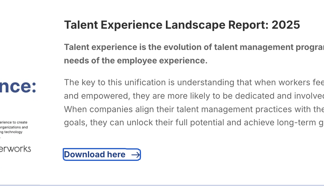This screenshot has width=324, height=186.
Task: Click the cover text line 'organizations and'
Action: [x=14, y=127]
